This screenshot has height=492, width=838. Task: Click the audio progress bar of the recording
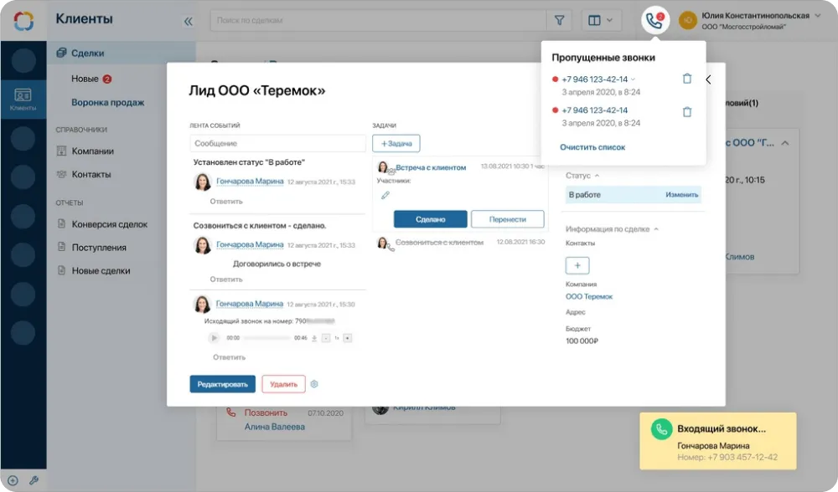pyautogui.click(x=266, y=338)
